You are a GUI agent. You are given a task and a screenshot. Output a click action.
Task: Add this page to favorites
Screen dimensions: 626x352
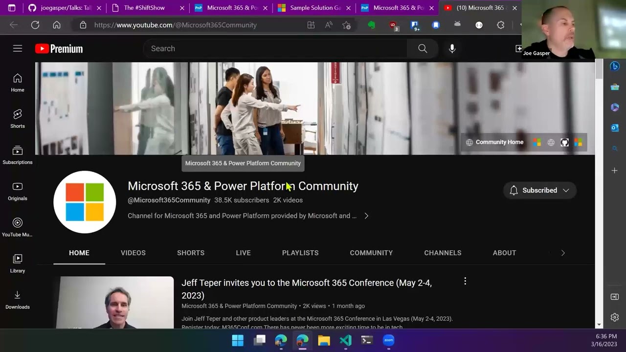[x=347, y=25]
